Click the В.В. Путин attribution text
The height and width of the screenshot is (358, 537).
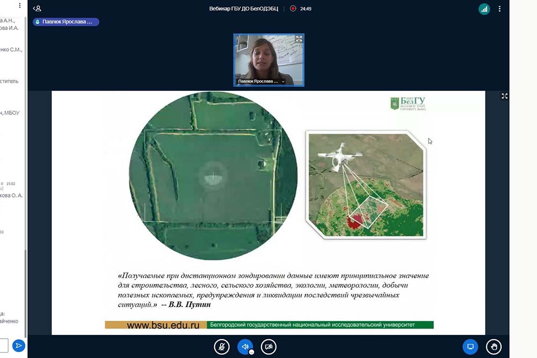[x=190, y=305]
